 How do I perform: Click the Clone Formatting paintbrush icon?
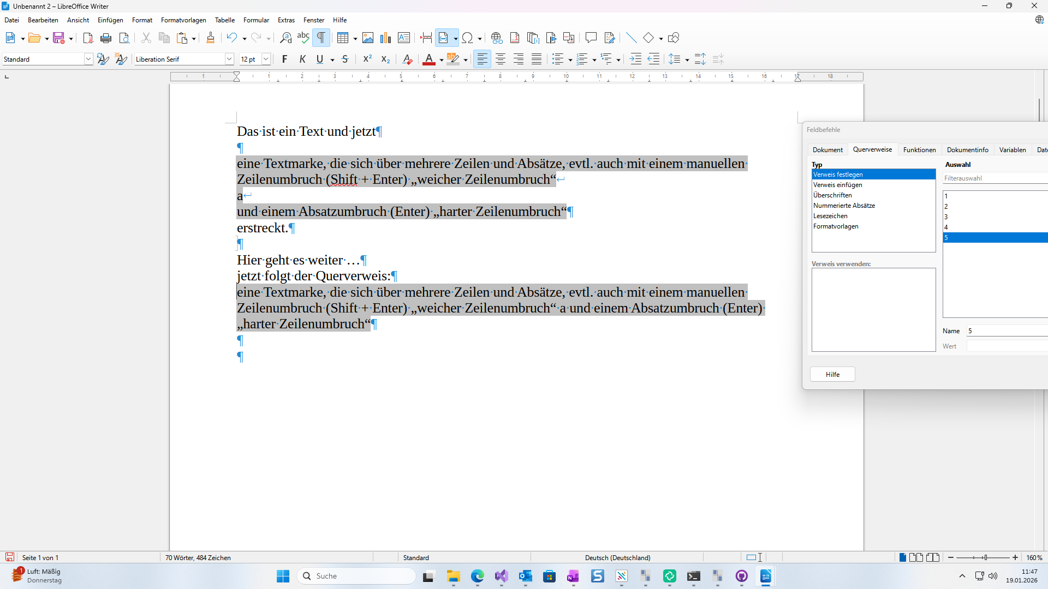tap(210, 38)
